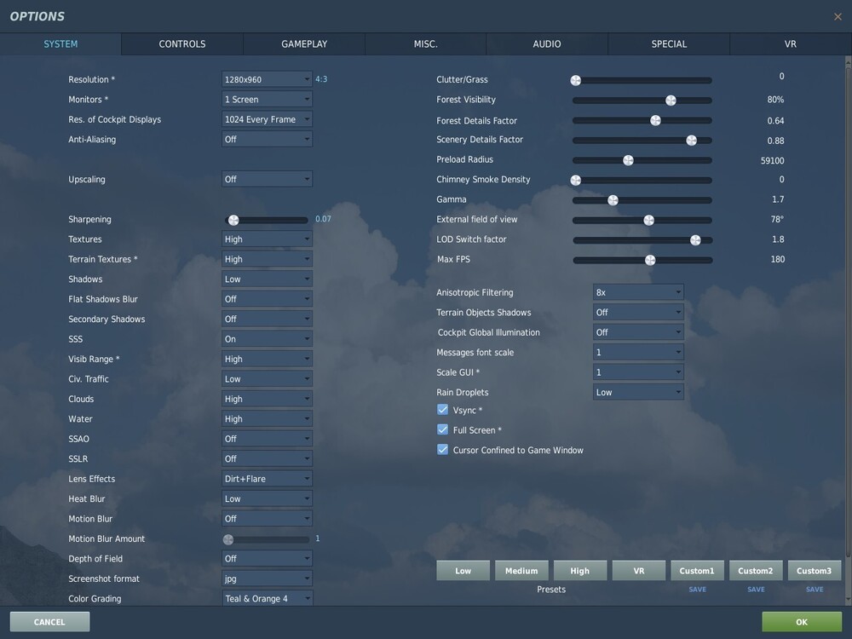Screen dimensions: 852x639
Task: Open the Heat Blur dropdown
Action: (x=267, y=498)
